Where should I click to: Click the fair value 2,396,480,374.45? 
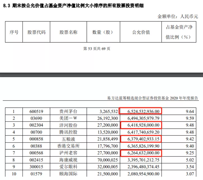tap(143, 167)
